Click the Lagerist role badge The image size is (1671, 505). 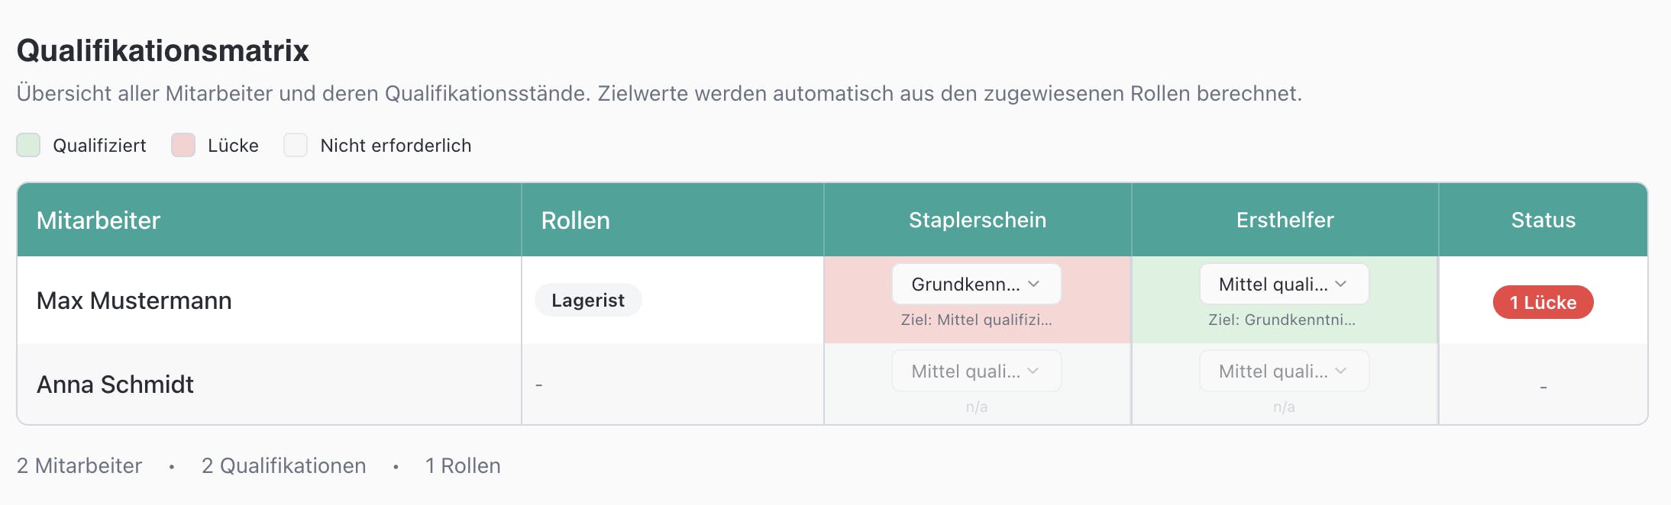[588, 301]
